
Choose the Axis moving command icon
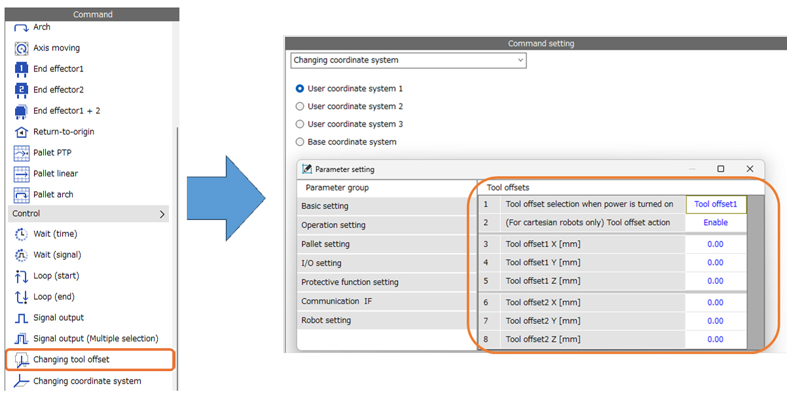coord(22,48)
